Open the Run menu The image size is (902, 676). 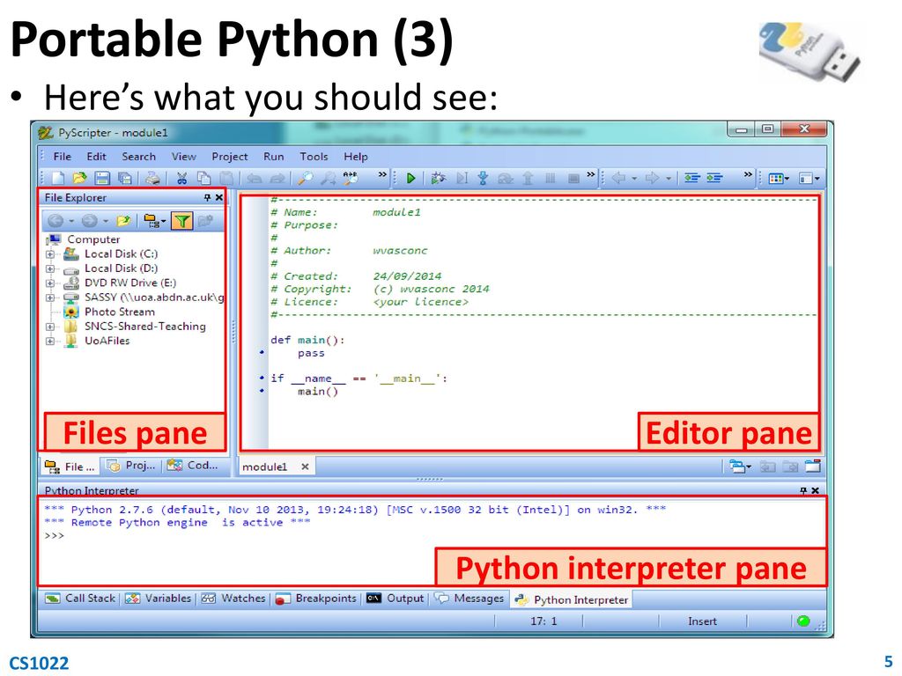(x=274, y=157)
